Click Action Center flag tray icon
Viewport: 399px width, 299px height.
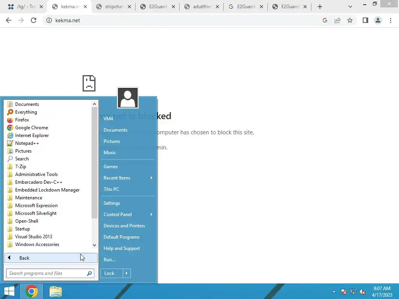coord(344,292)
